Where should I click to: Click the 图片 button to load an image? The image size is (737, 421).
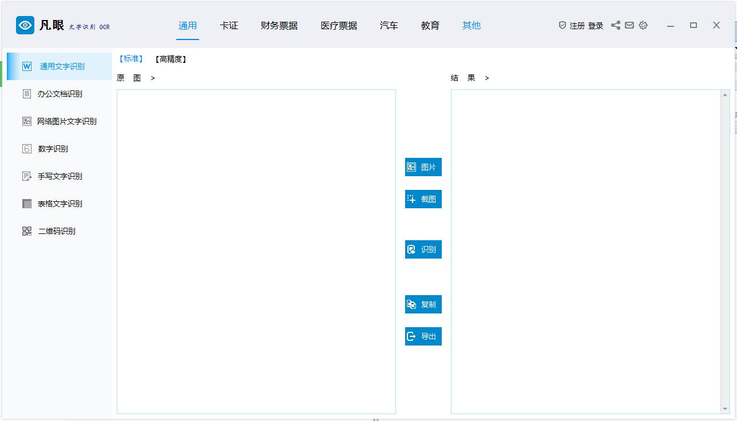coord(423,167)
